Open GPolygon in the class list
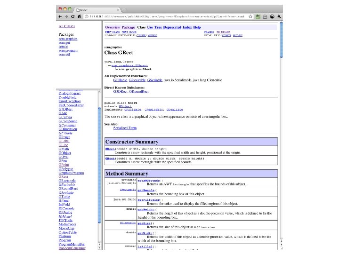Viewport: 339px width, 254px height. [x=66, y=169]
